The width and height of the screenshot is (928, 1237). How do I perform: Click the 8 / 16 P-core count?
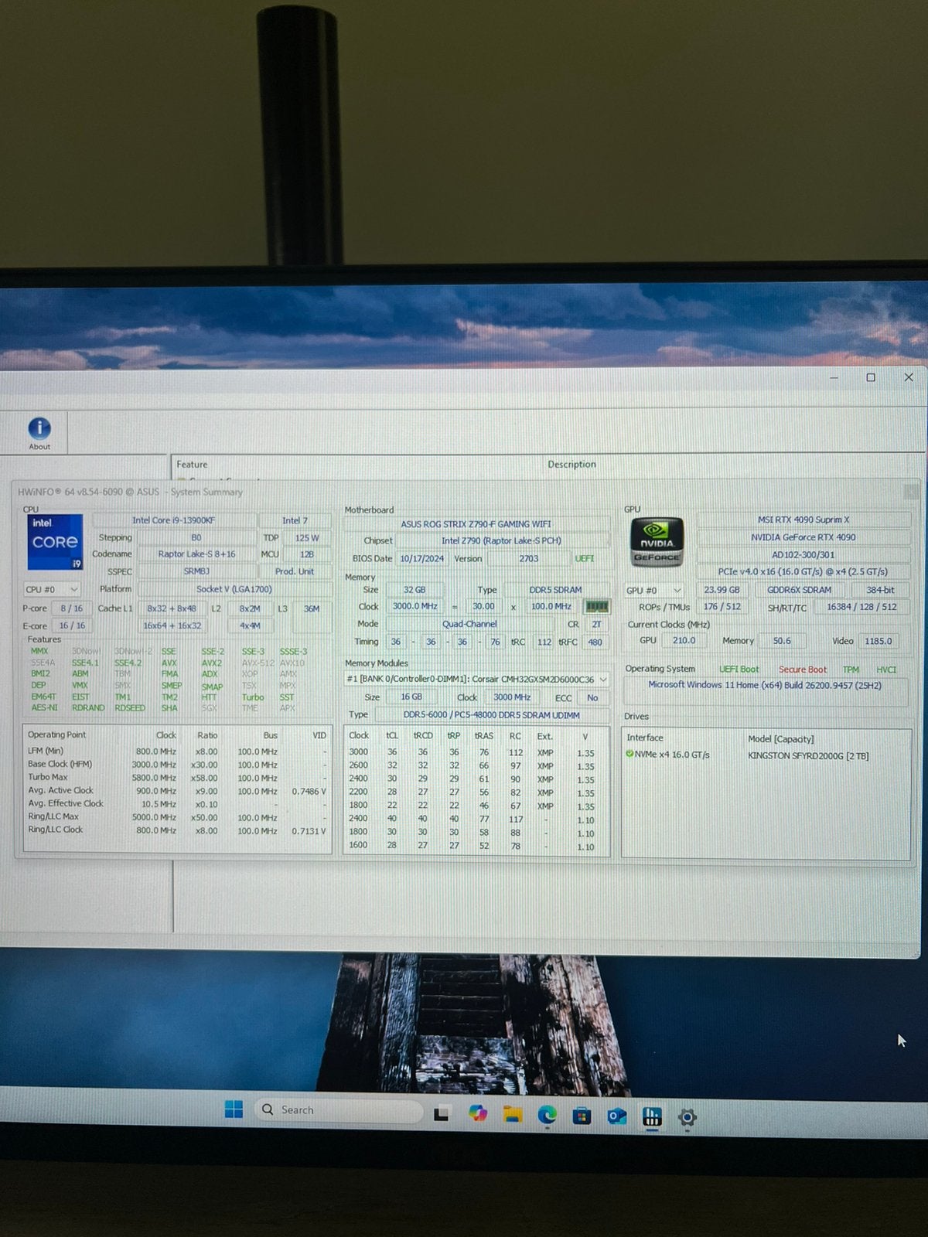[x=71, y=608]
